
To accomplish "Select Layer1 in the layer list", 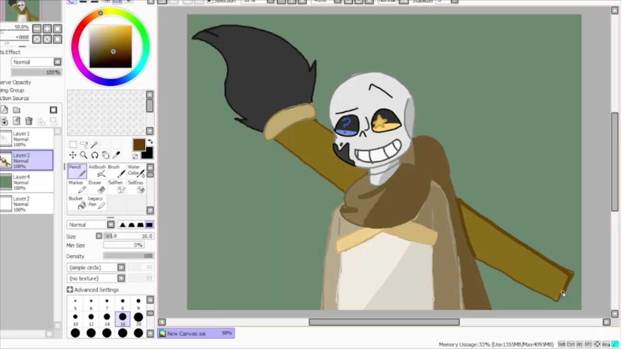I will click(x=27, y=139).
